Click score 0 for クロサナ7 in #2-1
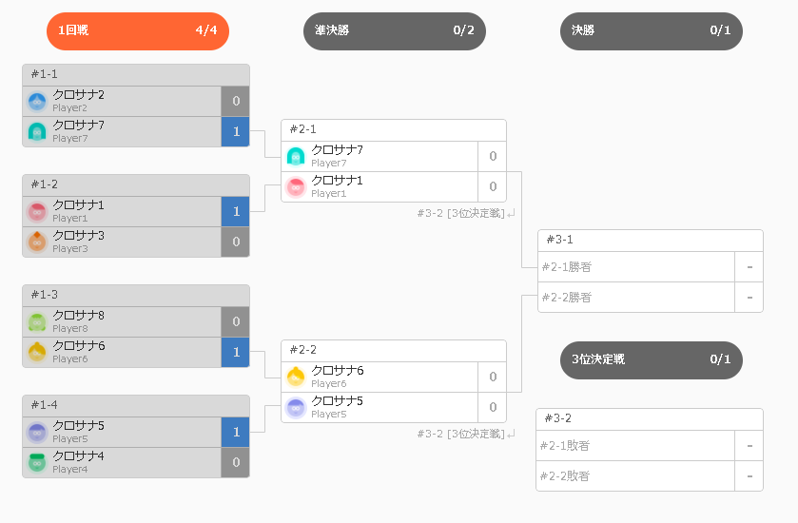 [x=493, y=156]
